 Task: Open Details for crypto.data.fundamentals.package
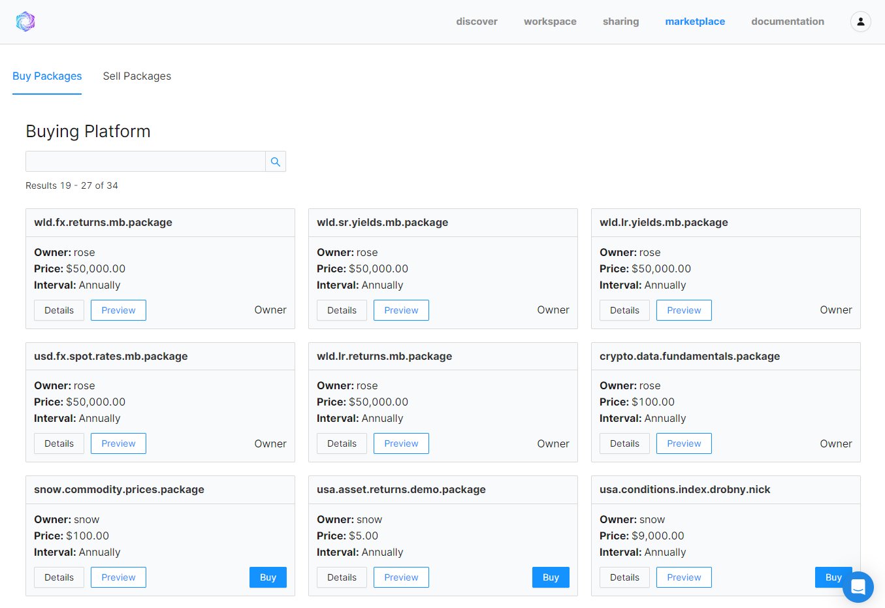point(624,443)
